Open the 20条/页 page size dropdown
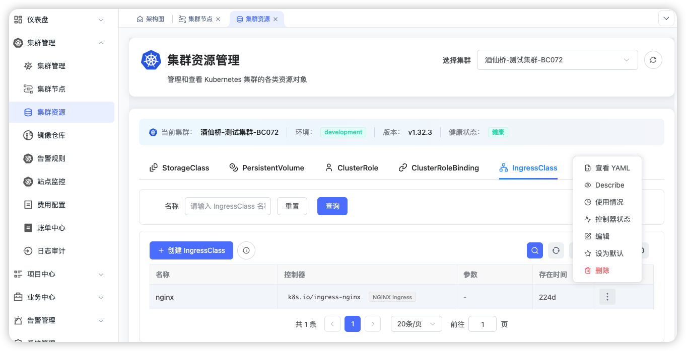 (416, 324)
